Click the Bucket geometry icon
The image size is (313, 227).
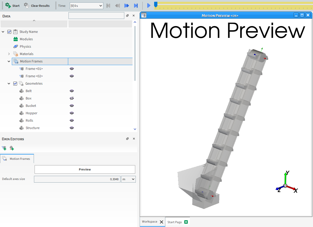[22, 106]
